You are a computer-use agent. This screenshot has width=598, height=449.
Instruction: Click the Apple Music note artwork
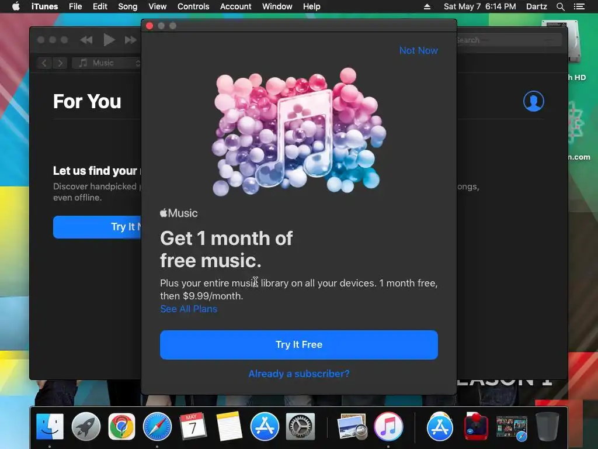[299, 132]
